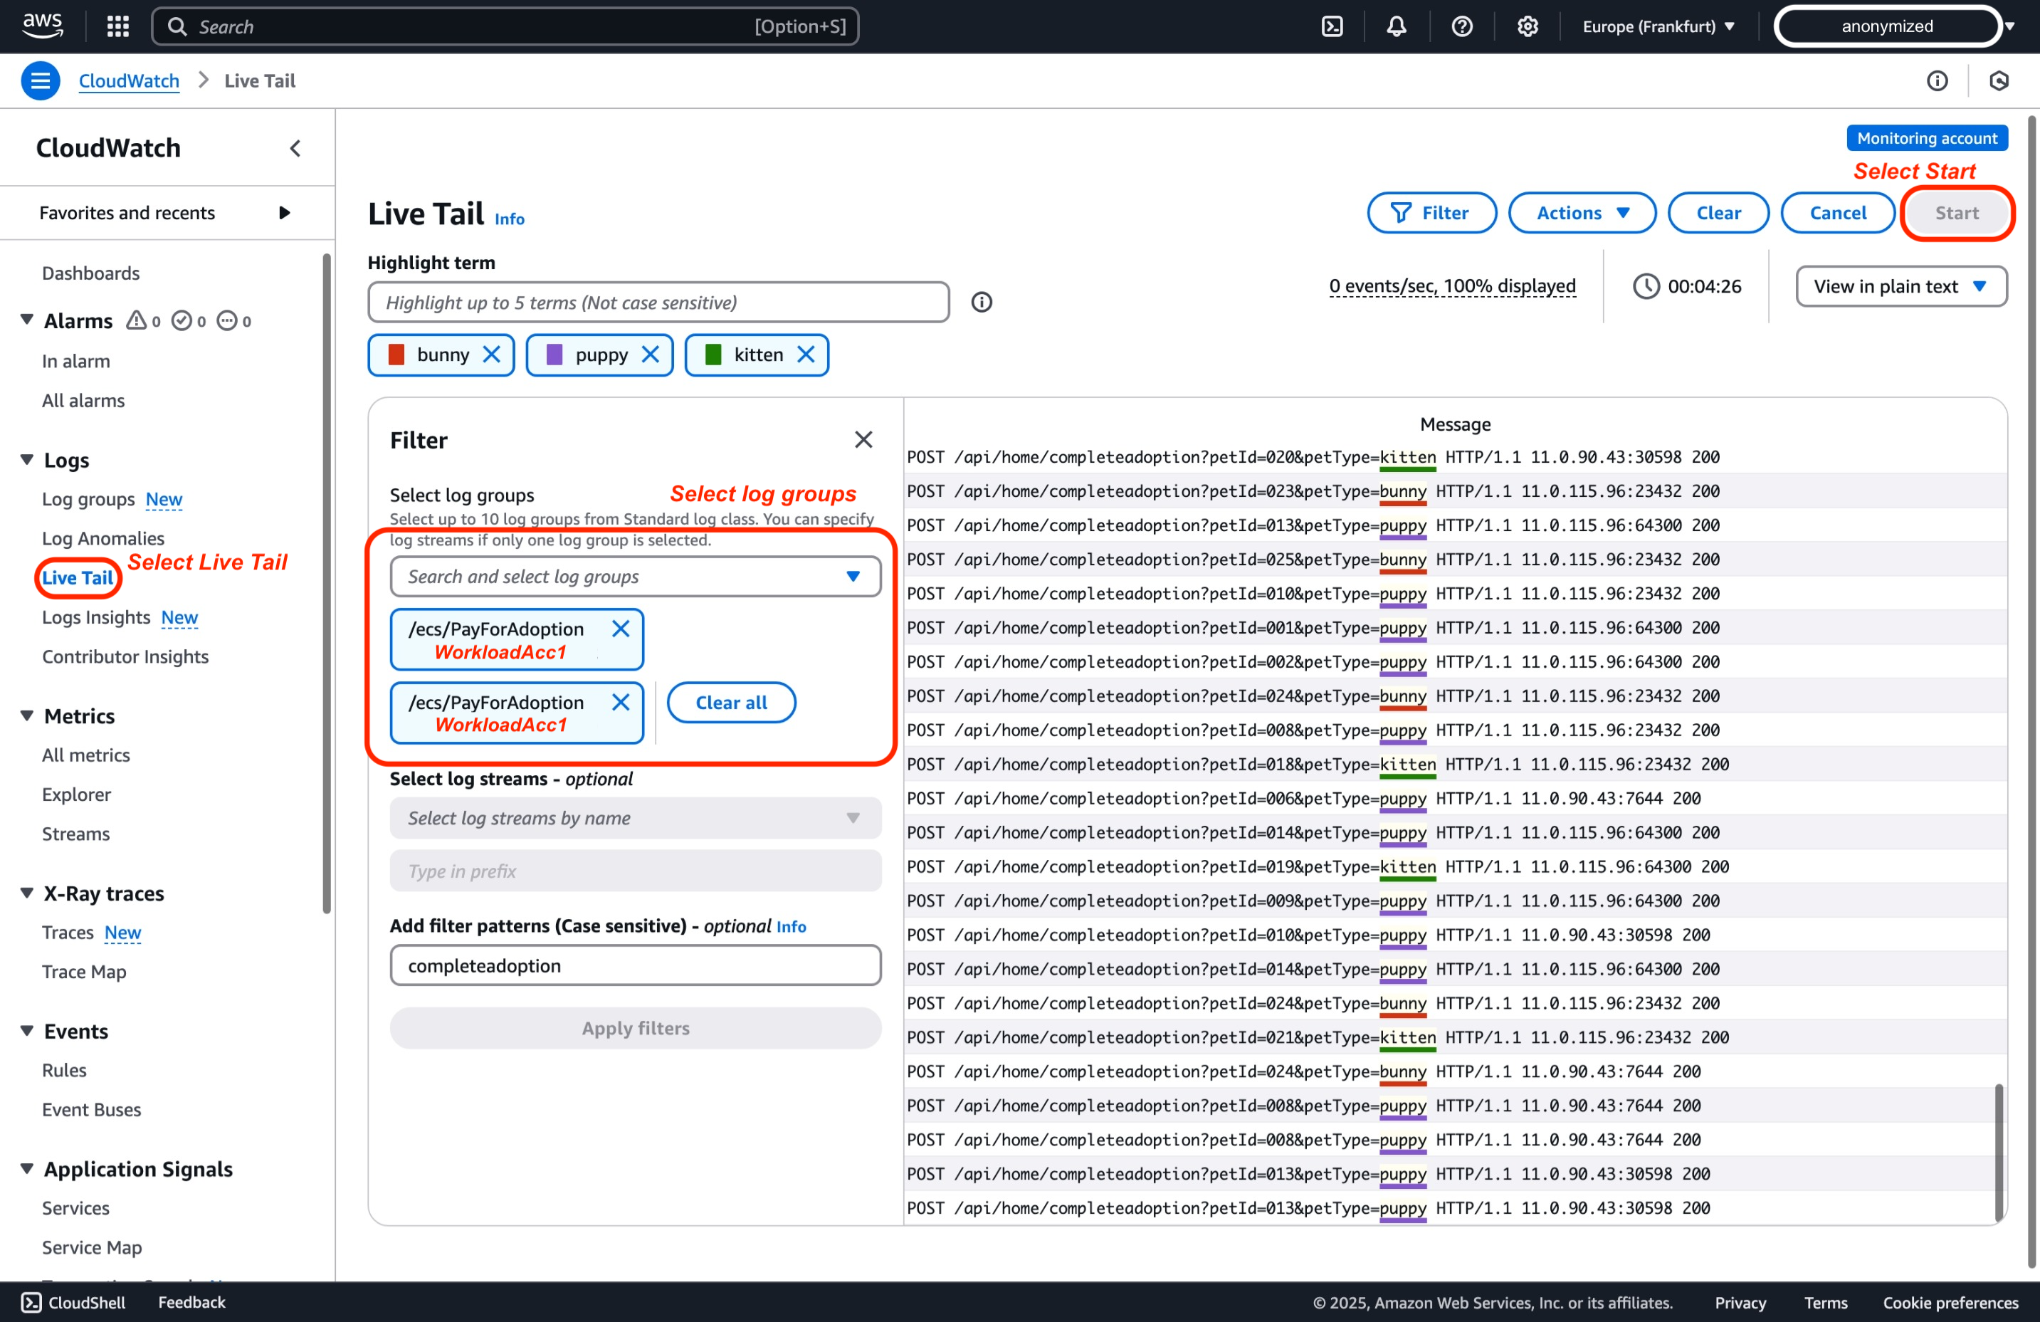Open the filter patterns Info link
Screen dimensions: 2040x1322
pos(791,927)
